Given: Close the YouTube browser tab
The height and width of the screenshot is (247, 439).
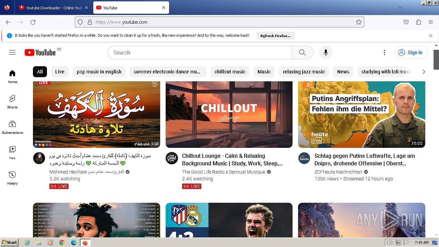Looking at the screenshot, I should click(164, 8).
